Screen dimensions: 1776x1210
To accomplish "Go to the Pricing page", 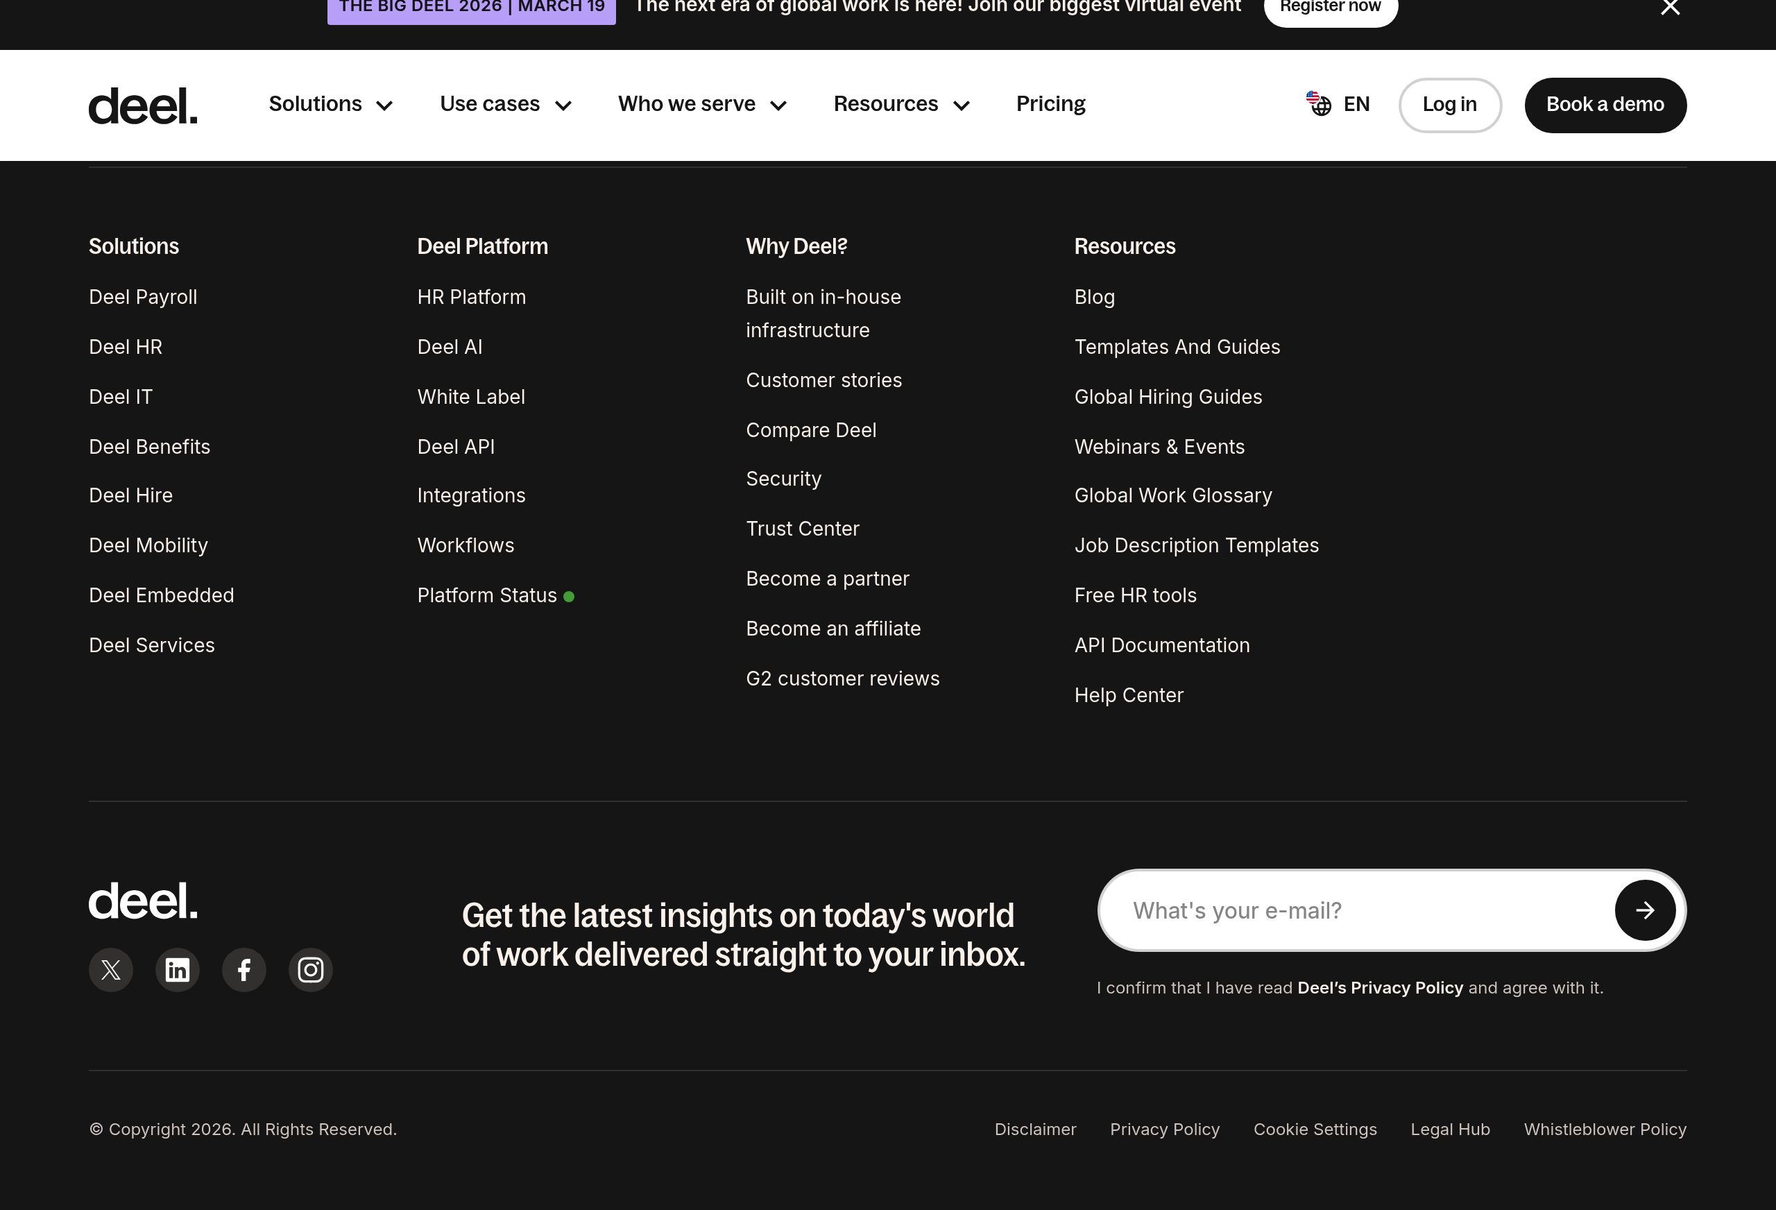I will click(1050, 104).
